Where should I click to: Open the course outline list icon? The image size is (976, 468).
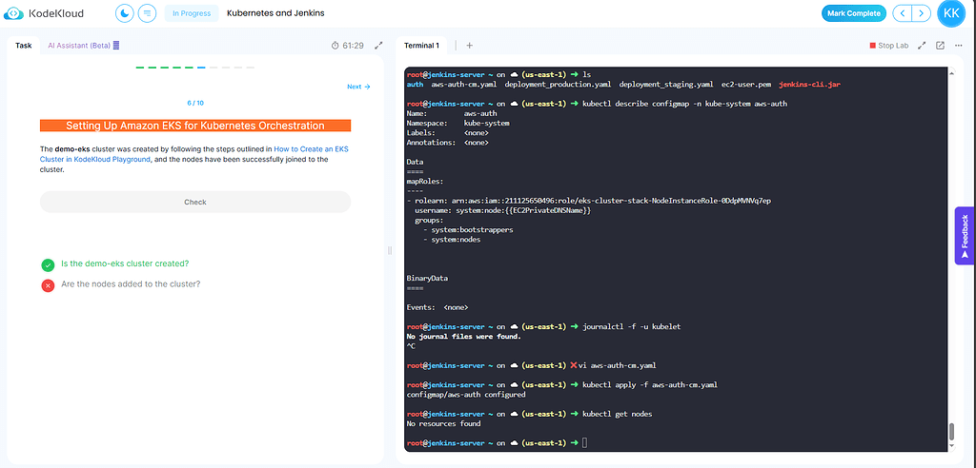pos(147,13)
